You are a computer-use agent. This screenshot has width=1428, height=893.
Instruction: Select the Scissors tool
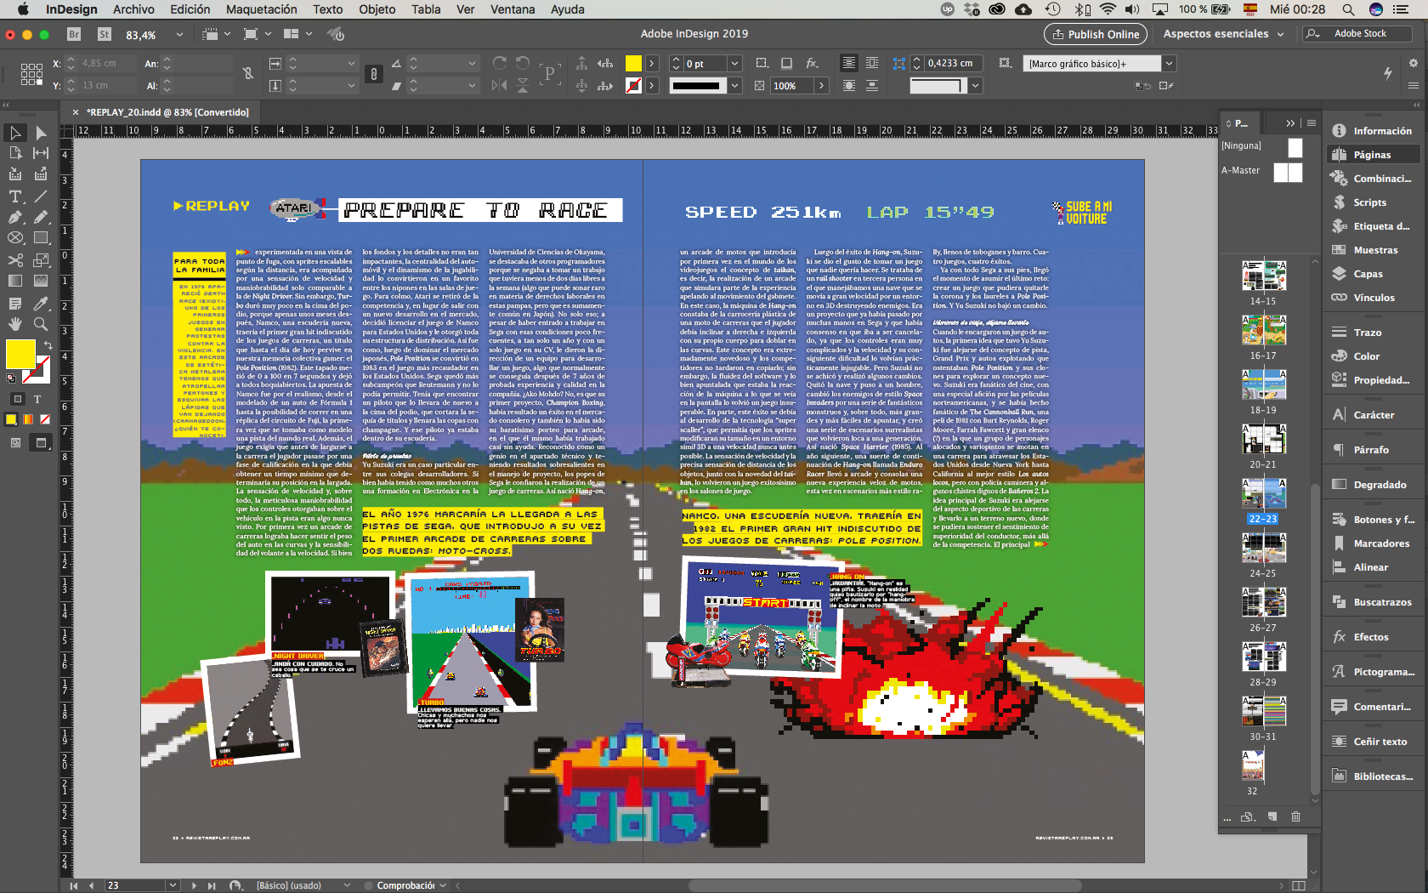click(x=14, y=259)
